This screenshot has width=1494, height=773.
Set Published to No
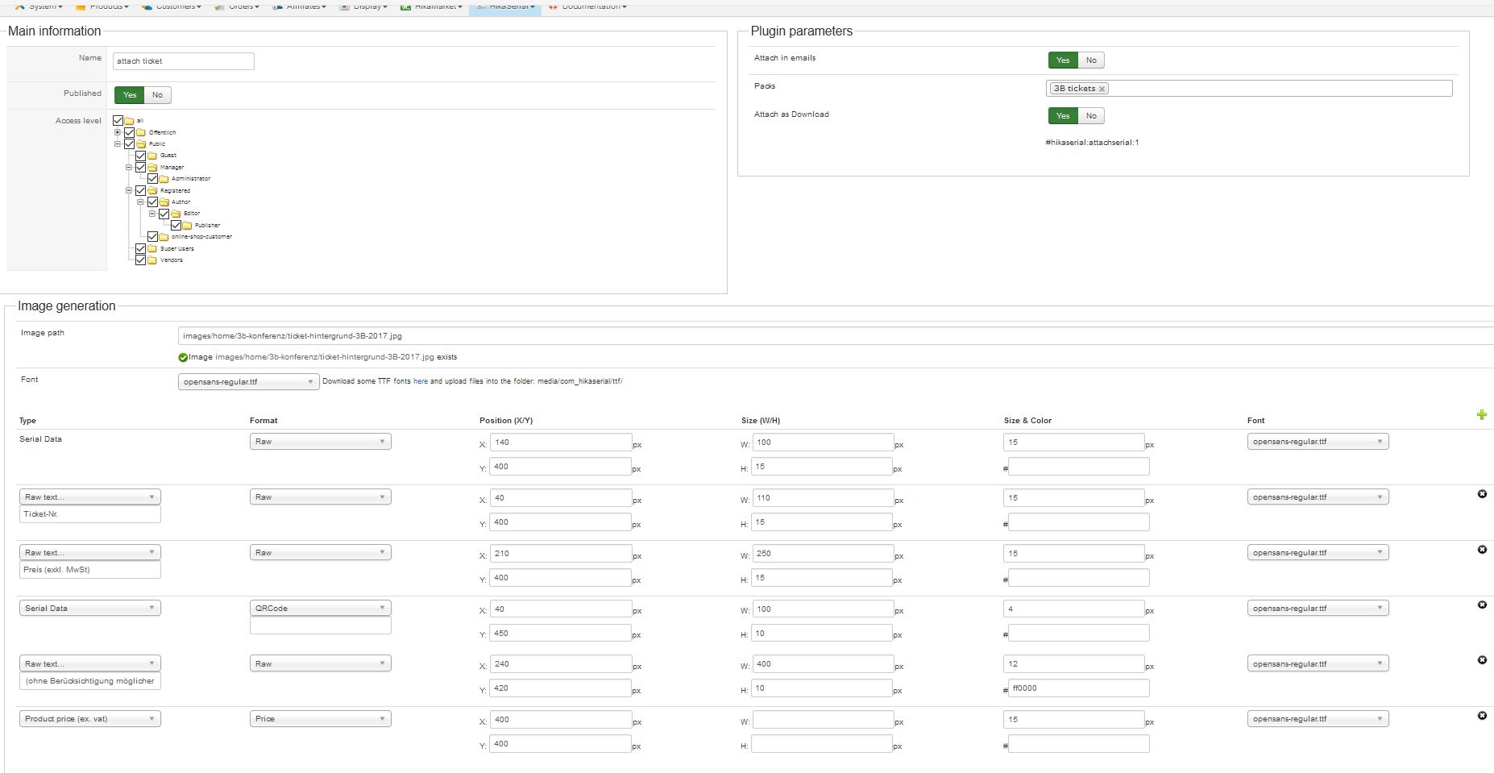(x=157, y=95)
